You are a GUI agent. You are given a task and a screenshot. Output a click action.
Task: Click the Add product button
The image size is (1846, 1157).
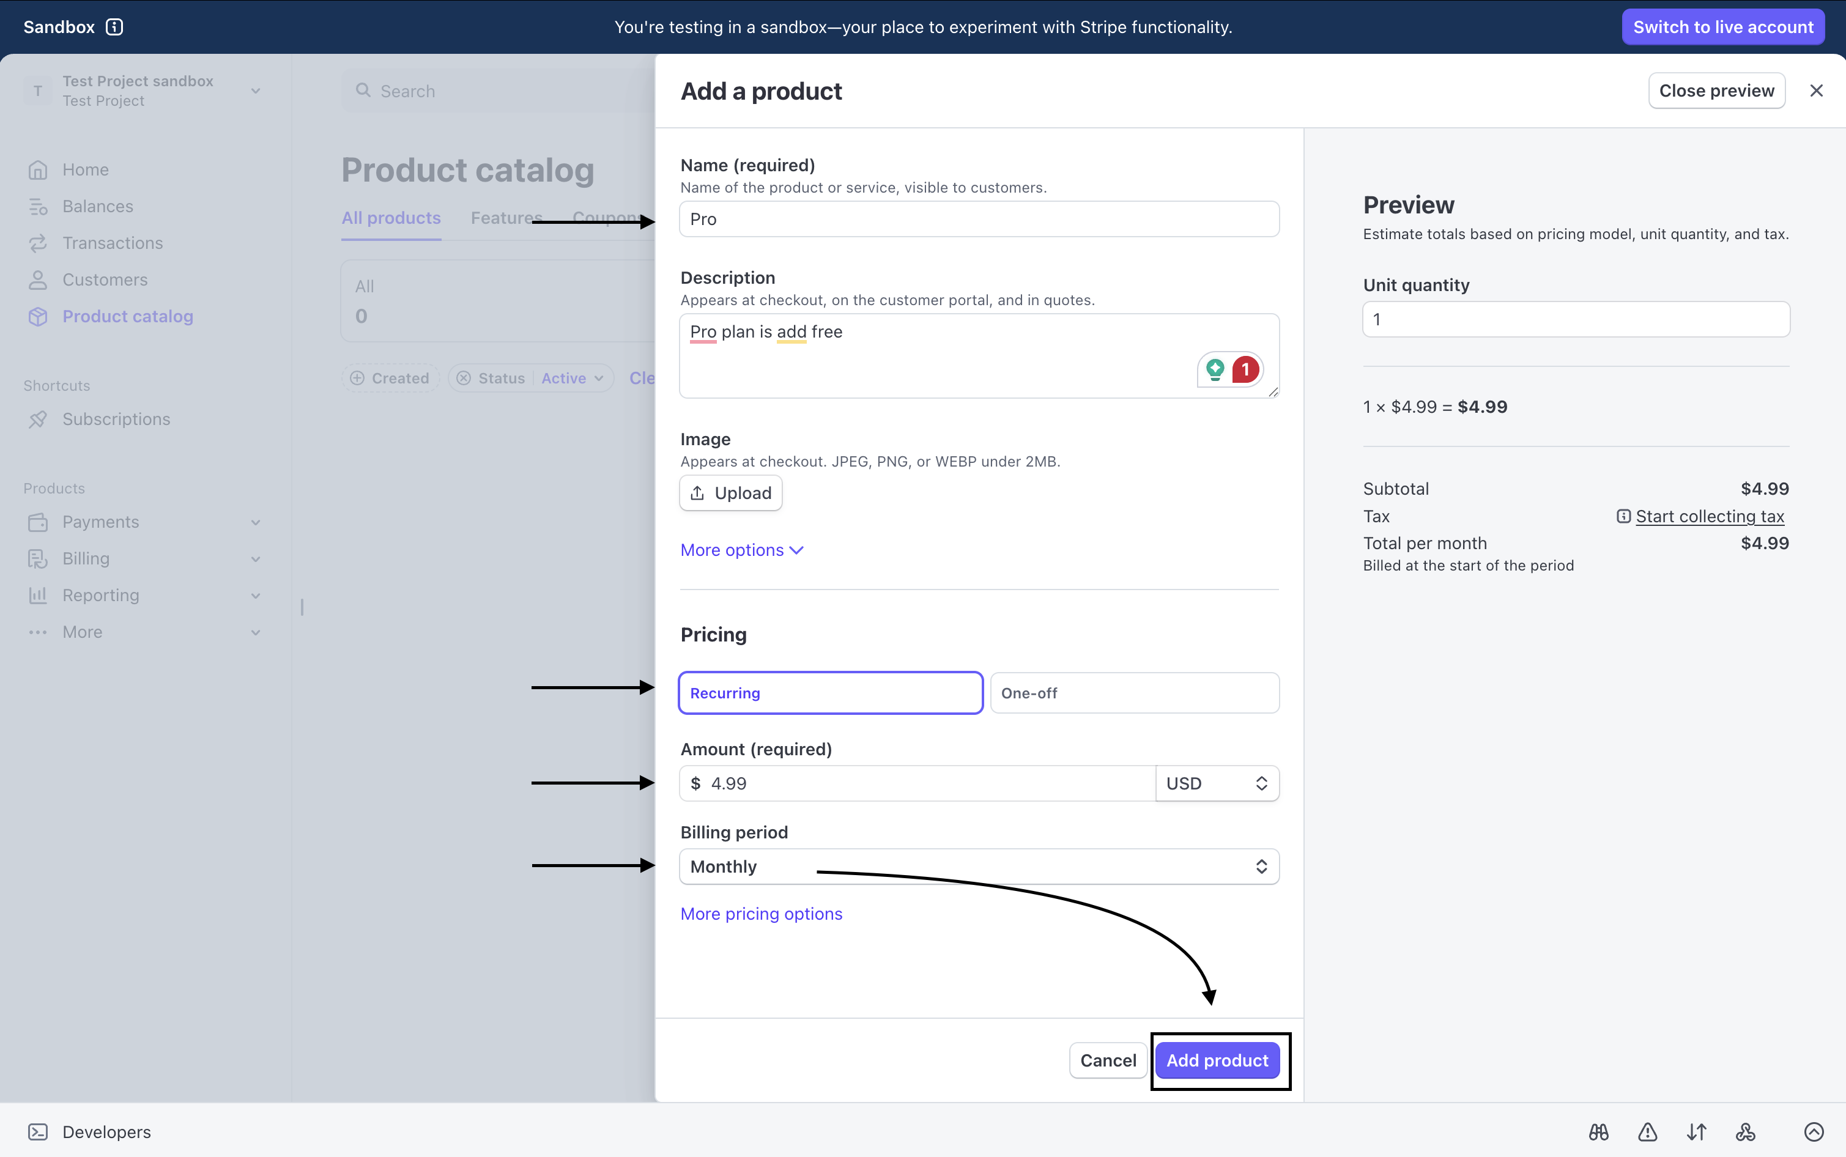1218,1060
